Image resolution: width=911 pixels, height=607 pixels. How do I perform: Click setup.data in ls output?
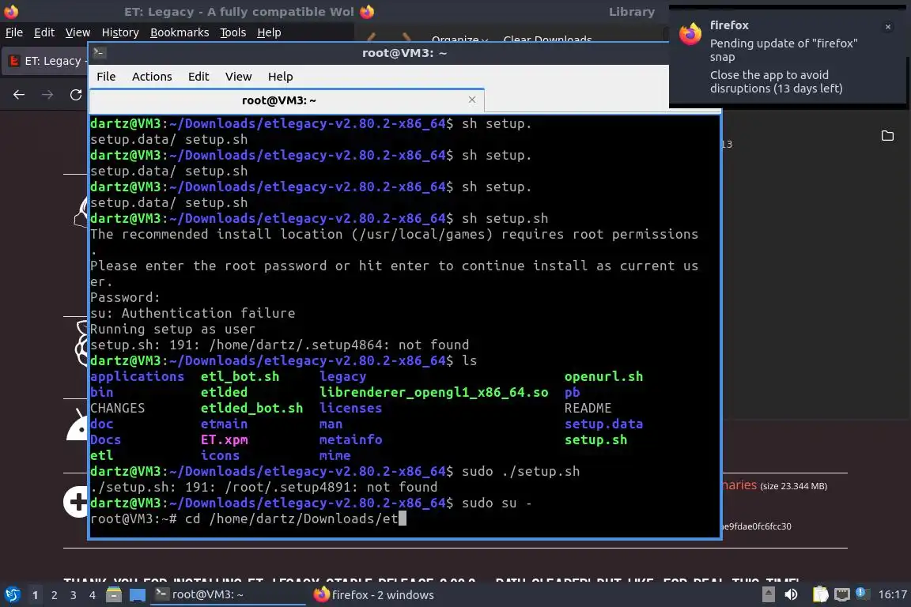coord(603,424)
